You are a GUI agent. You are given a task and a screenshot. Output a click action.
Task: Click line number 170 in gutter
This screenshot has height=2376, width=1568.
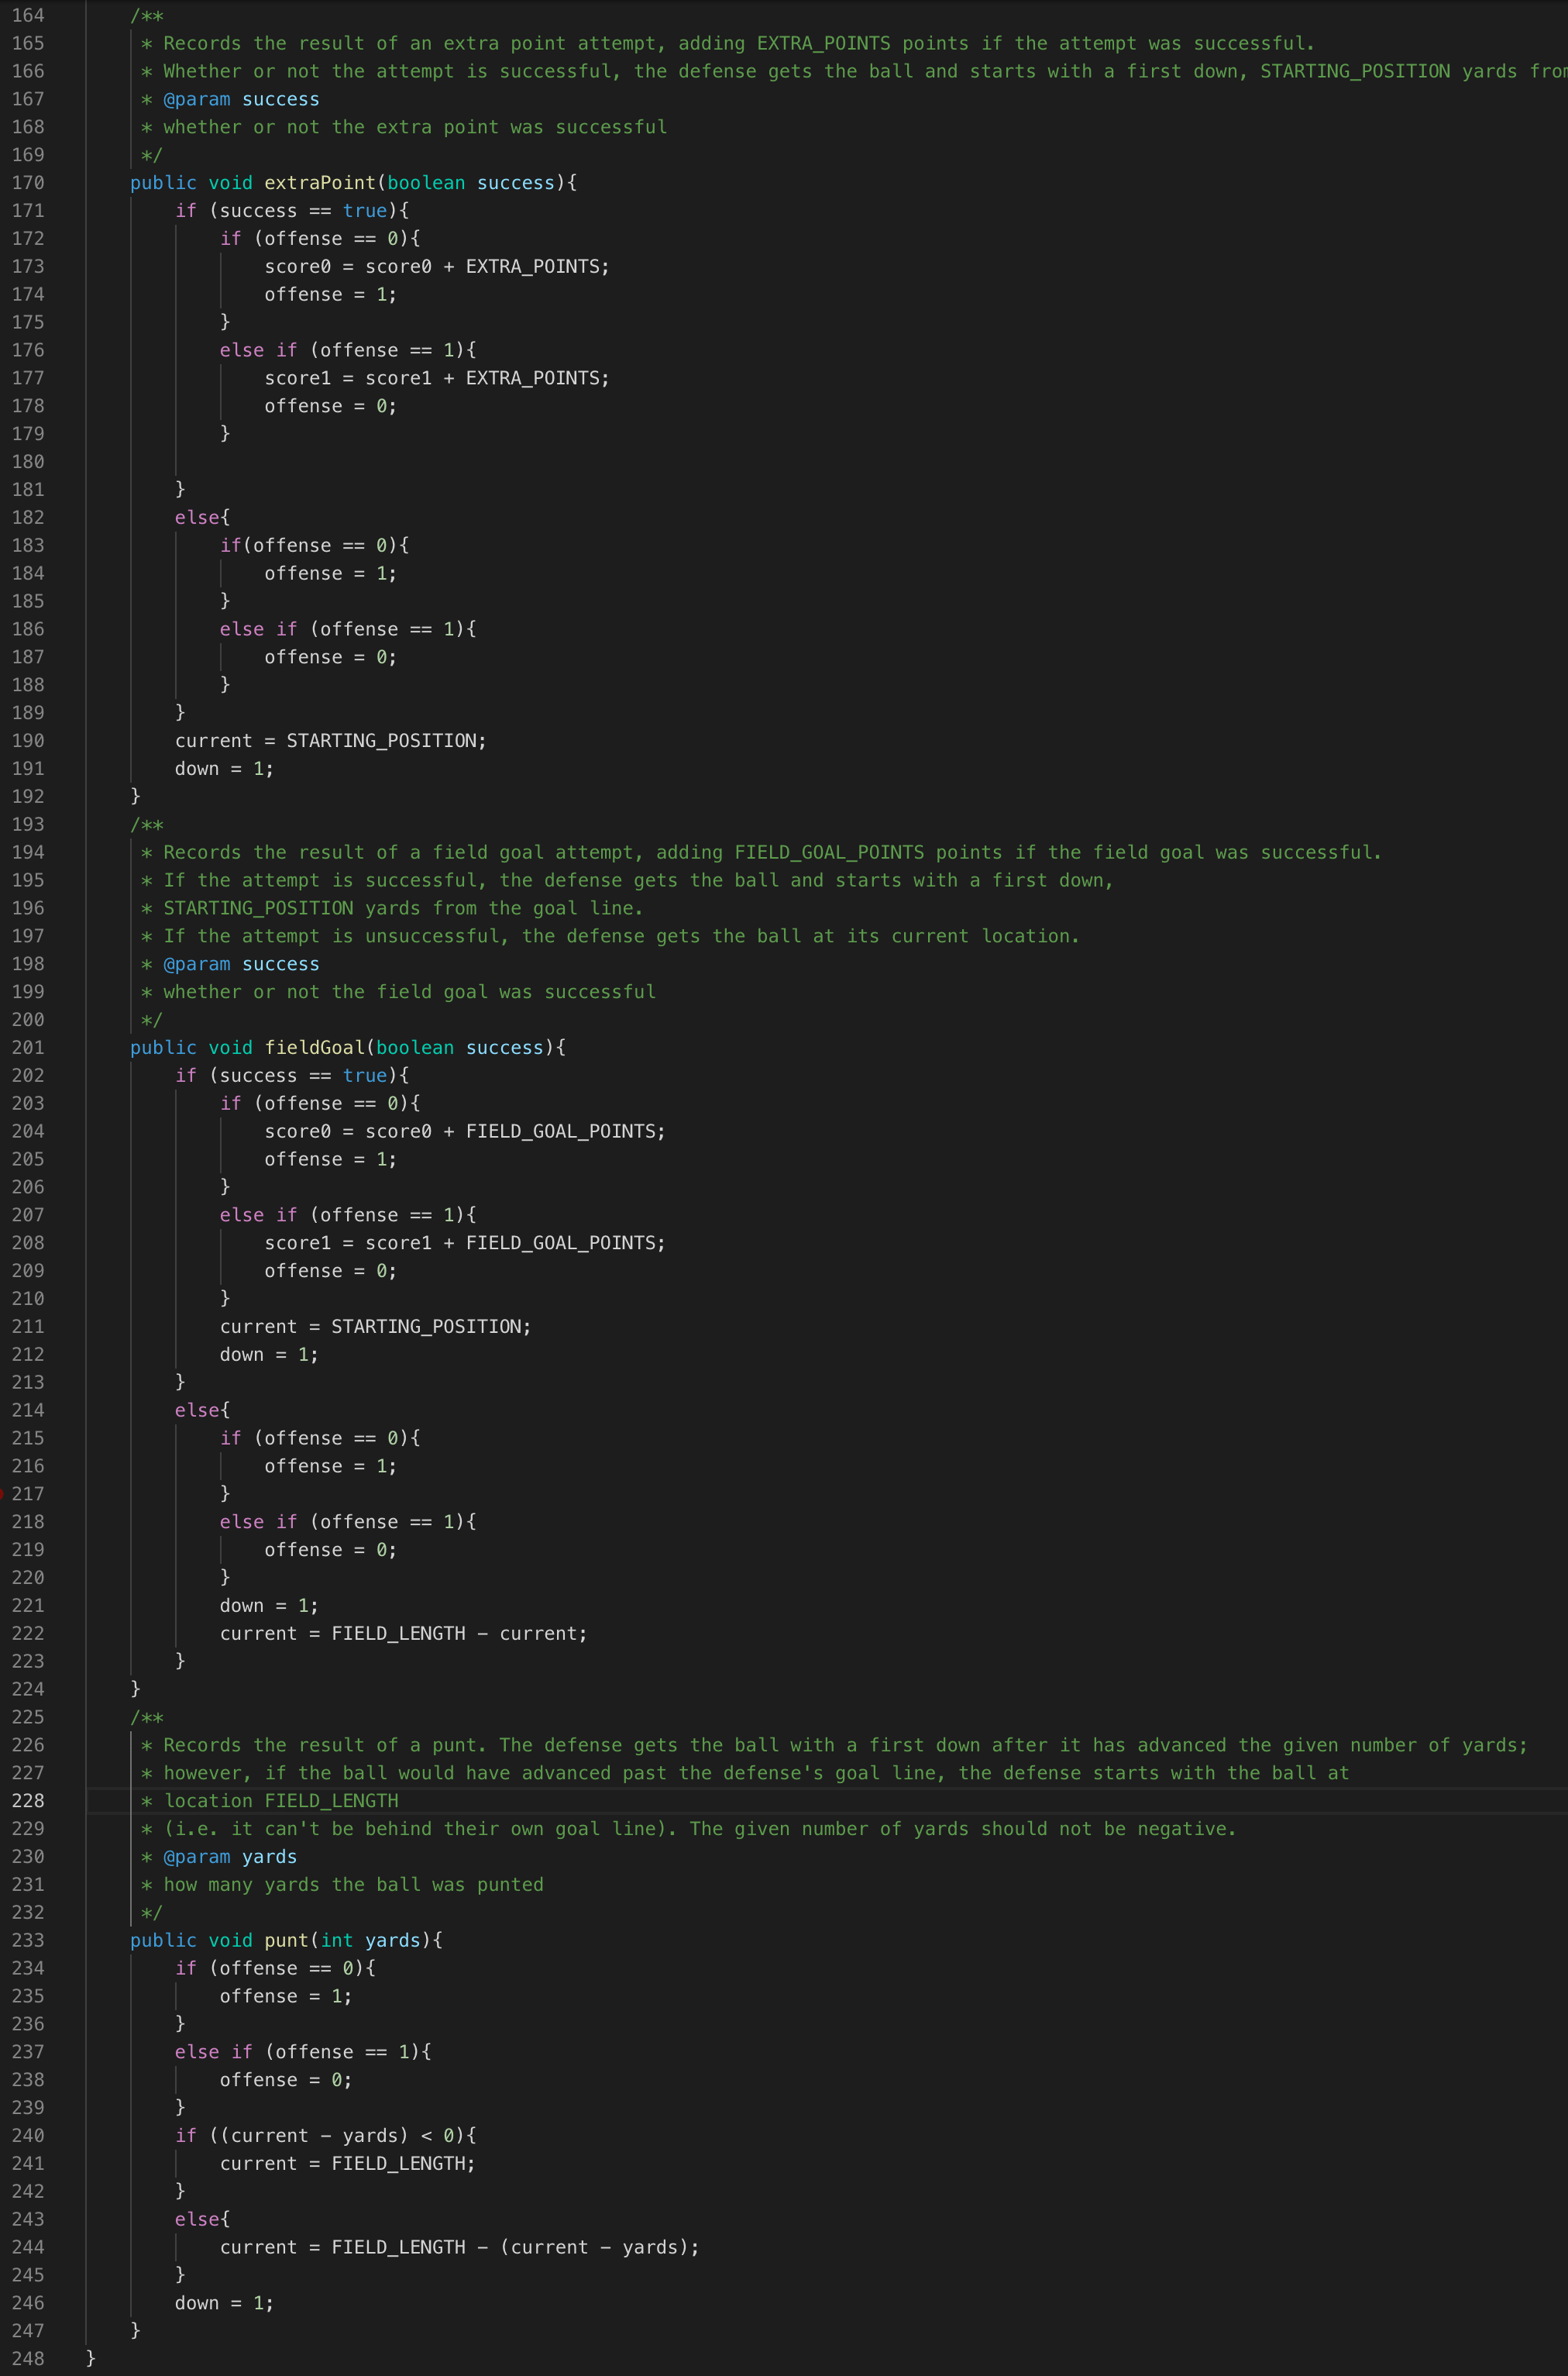tap(28, 183)
